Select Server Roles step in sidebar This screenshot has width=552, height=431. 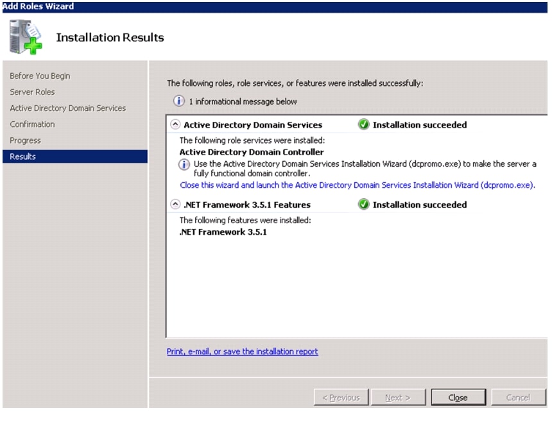click(32, 92)
